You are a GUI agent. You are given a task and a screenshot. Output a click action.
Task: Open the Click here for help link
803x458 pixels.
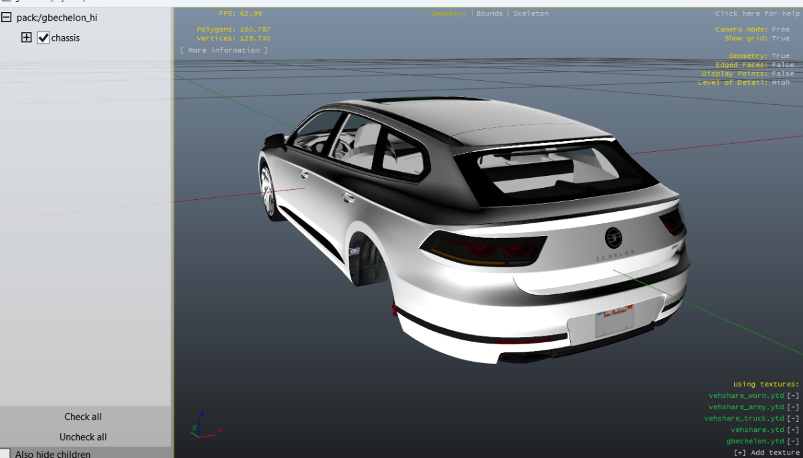pyautogui.click(x=755, y=13)
